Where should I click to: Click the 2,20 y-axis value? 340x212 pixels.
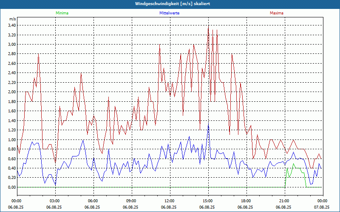(12, 82)
